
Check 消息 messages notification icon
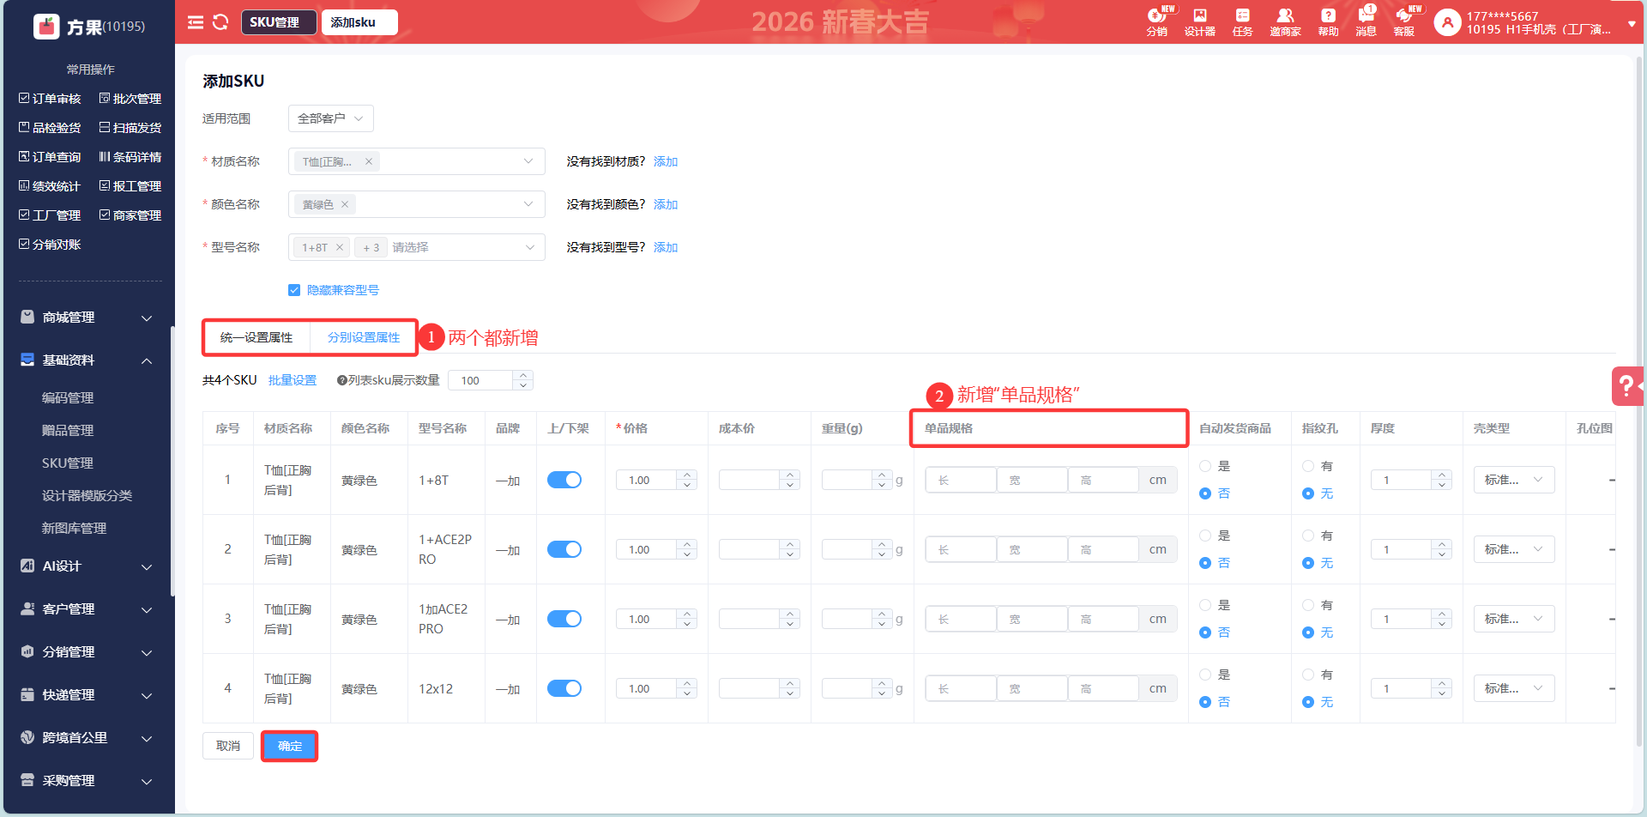pyautogui.click(x=1366, y=21)
